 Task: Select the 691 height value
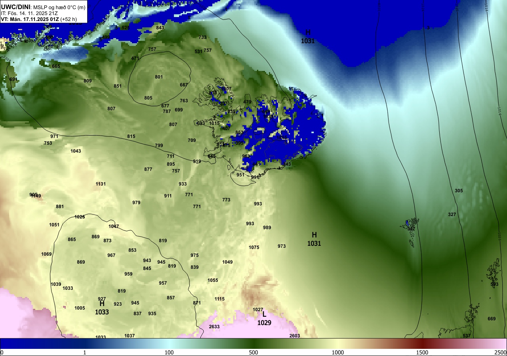pos(13,79)
